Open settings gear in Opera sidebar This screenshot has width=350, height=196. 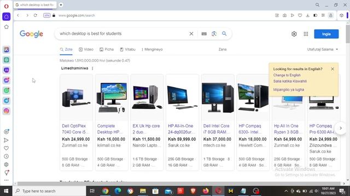click(x=6, y=164)
